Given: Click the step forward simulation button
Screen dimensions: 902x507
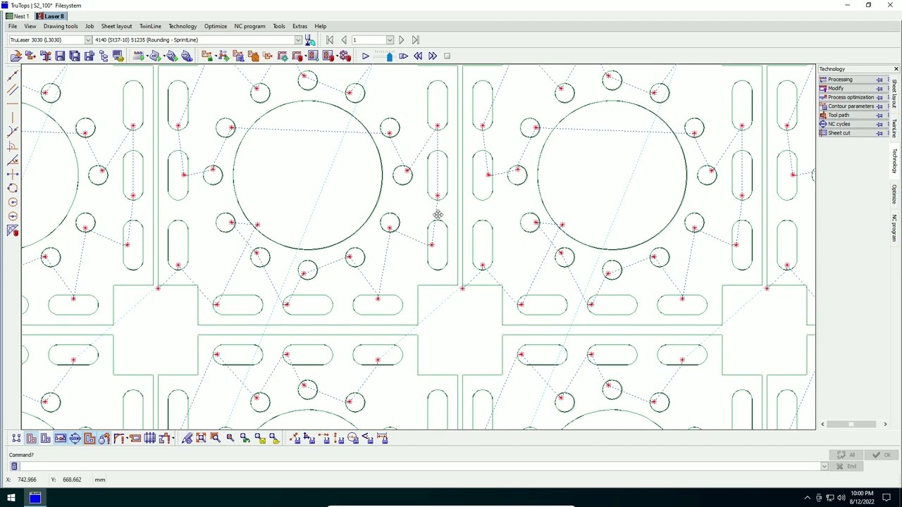Looking at the screenshot, I should click(x=403, y=56).
